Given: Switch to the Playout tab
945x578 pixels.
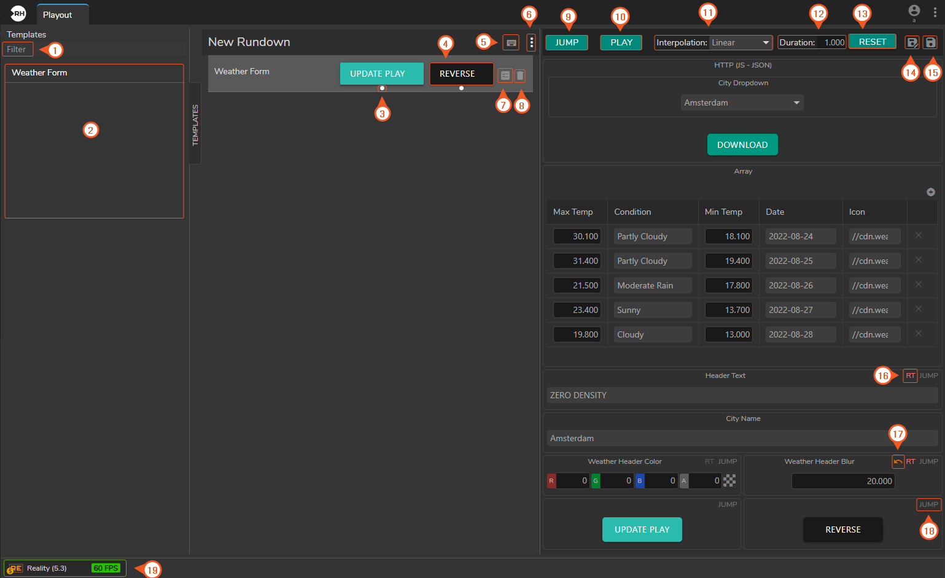Looking at the screenshot, I should [58, 15].
